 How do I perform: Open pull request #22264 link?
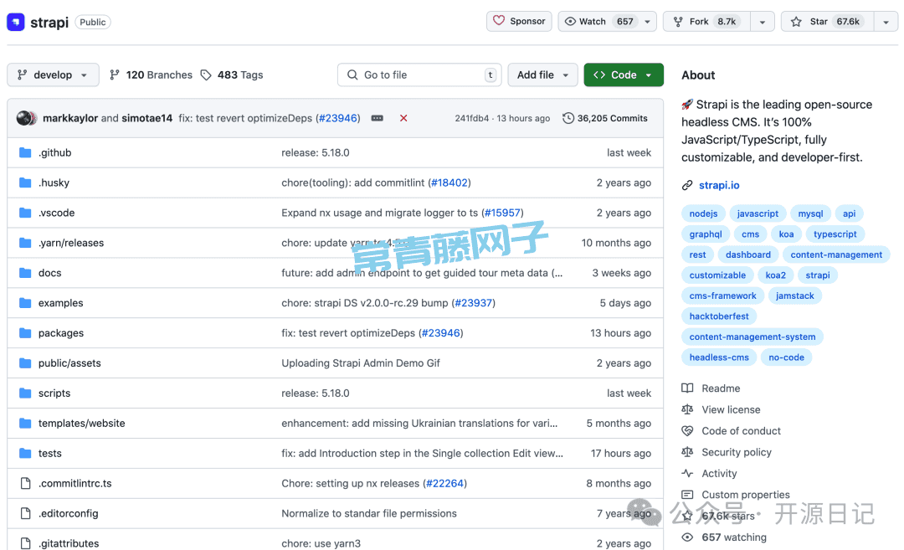pos(445,483)
